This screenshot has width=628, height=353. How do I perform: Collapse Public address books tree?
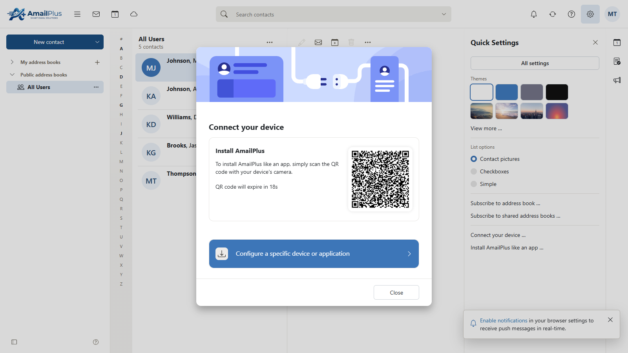click(x=12, y=75)
